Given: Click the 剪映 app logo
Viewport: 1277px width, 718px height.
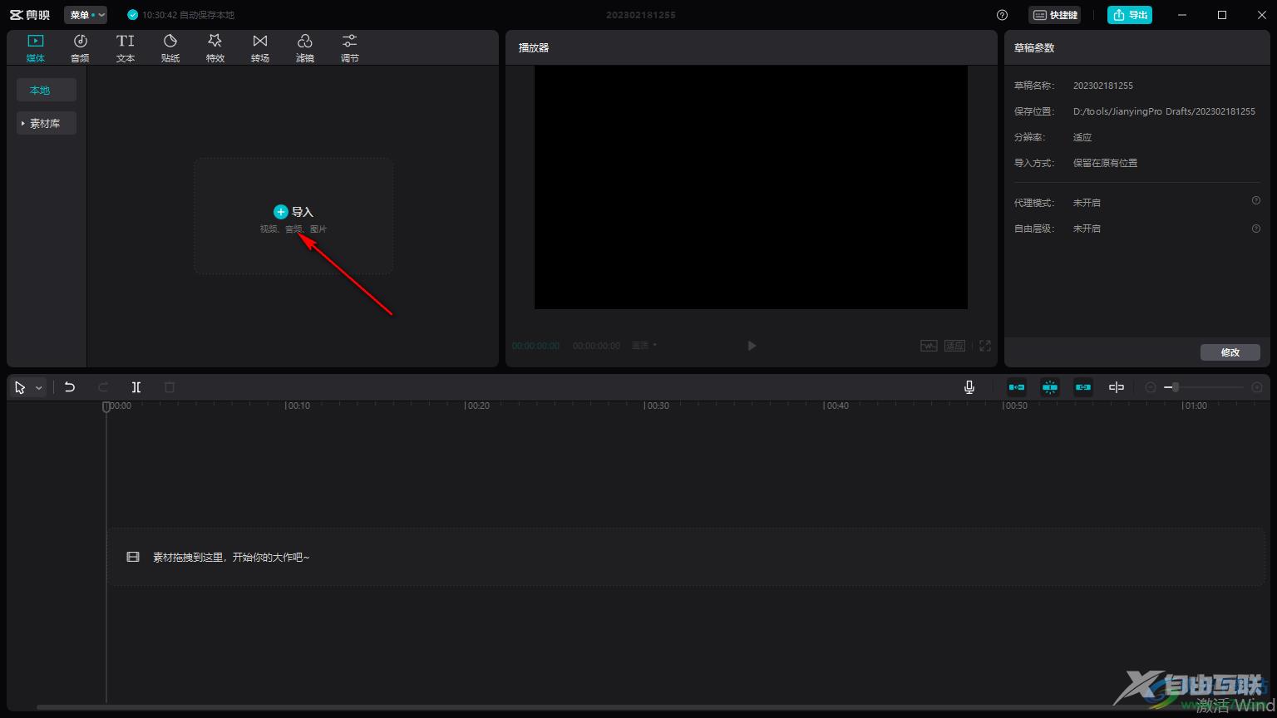Looking at the screenshot, I should tap(30, 15).
